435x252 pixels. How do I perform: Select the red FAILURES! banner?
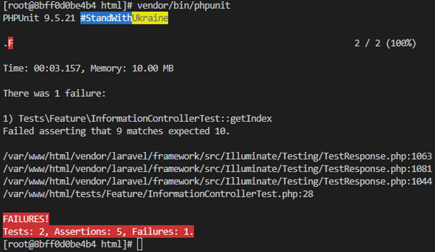[x=26, y=219]
